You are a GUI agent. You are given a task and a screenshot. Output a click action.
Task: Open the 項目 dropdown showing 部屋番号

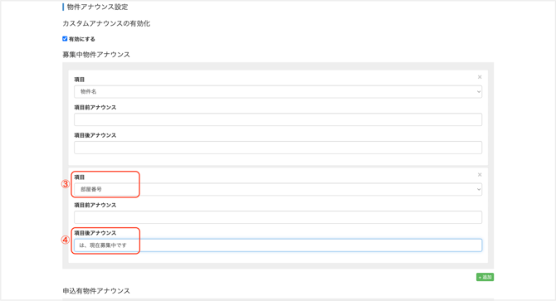[278, 189]
